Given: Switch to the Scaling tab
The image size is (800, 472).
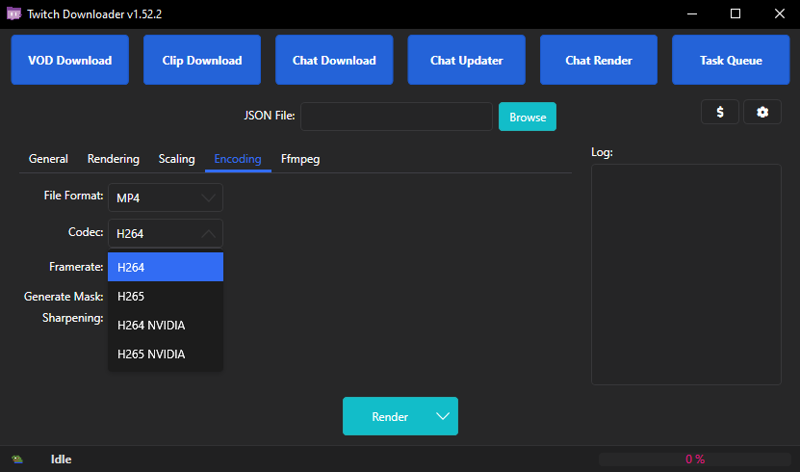Looking at the screenshot, I should [x=176, y=159].
